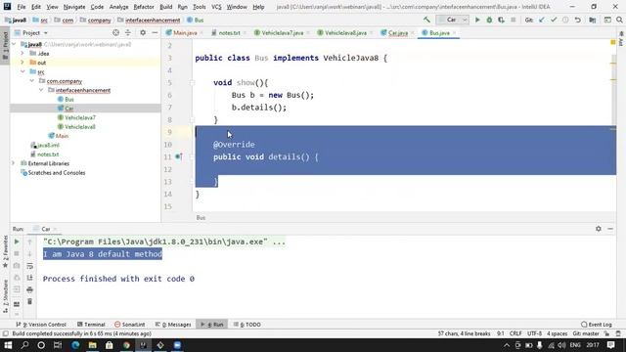
Task: Fold the show() method on line 5
Action: tap(192, 82)
